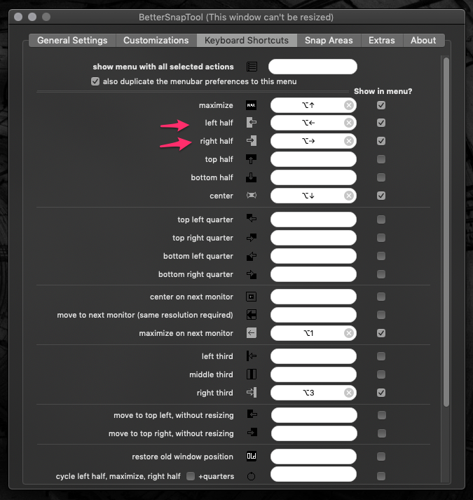Click the left half arrow icon

251,123
